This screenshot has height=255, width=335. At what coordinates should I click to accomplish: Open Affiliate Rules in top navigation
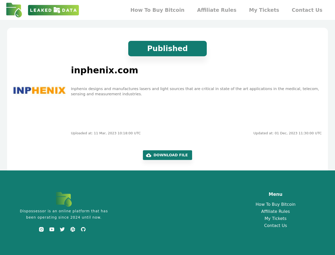pyautogui.click(x=217, y=10)
